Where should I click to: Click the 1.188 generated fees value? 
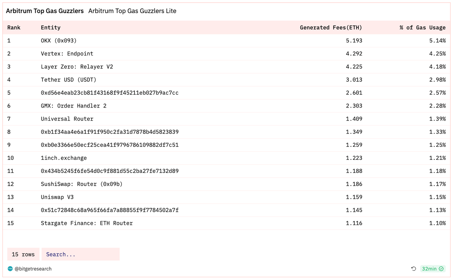tap(354, 171)
